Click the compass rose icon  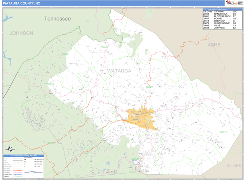[10, 149]
